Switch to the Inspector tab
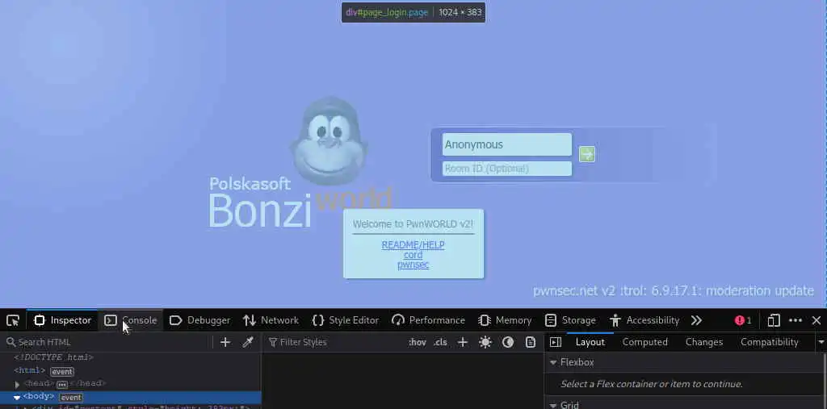 click(x=63, y=320)
